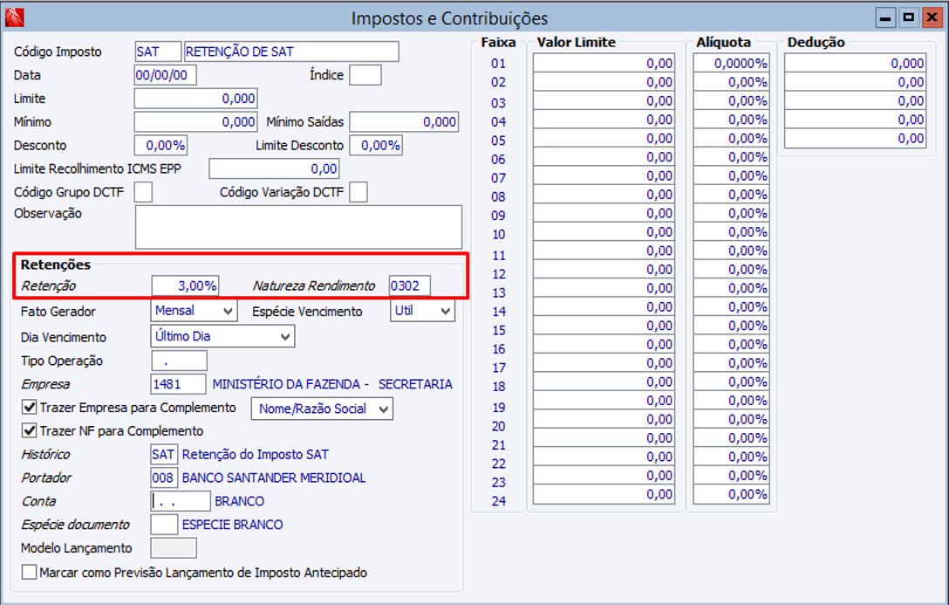Close the Impostos e Contribuições window
This screenshot has width=949, height=605.
tap(932, 17)
